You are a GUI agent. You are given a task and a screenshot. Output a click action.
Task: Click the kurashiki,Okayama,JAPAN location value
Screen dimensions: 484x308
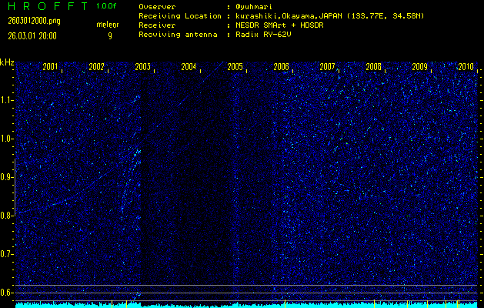[x=329, y=16]
